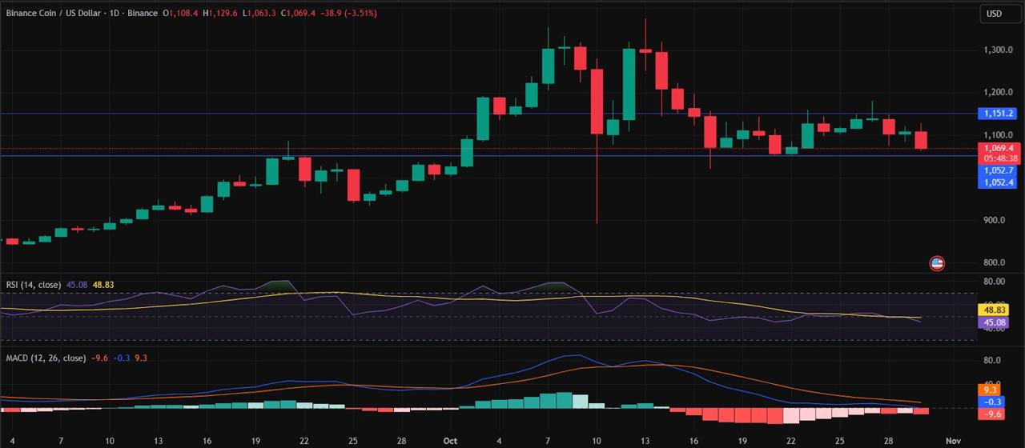Image resolution: width=1025 pixels, height=448 pixels.
Task: Click the US flag economic event icon
Action: pos(937,263)
